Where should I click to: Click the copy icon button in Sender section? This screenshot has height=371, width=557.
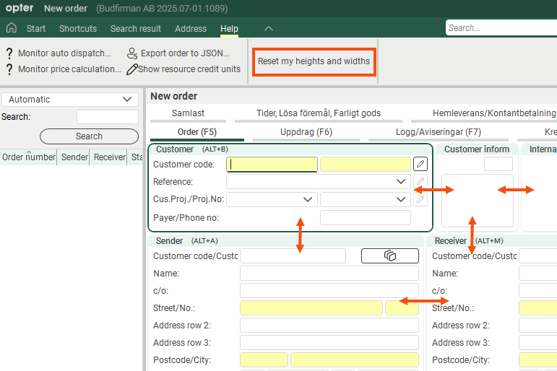389,256
